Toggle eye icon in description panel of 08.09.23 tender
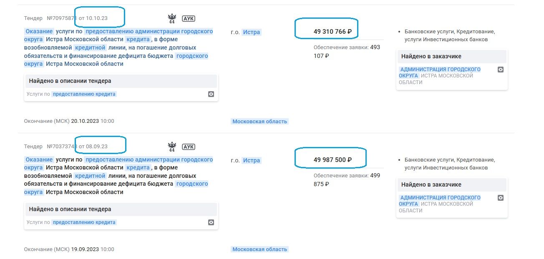The image size is (544, 259). (x=211, y=222)
